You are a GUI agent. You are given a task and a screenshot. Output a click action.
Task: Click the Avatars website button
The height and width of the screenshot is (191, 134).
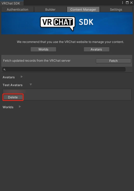pos(97,49)
